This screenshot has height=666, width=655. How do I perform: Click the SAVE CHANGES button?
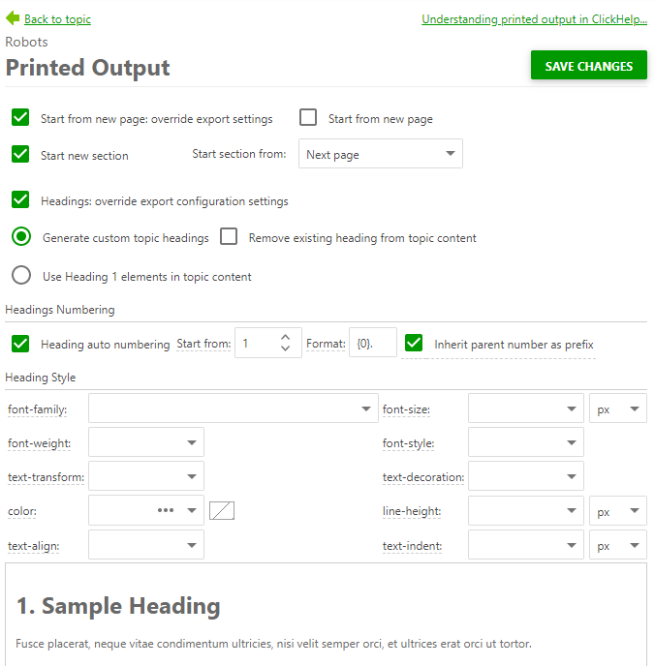(x=589, y=66)
